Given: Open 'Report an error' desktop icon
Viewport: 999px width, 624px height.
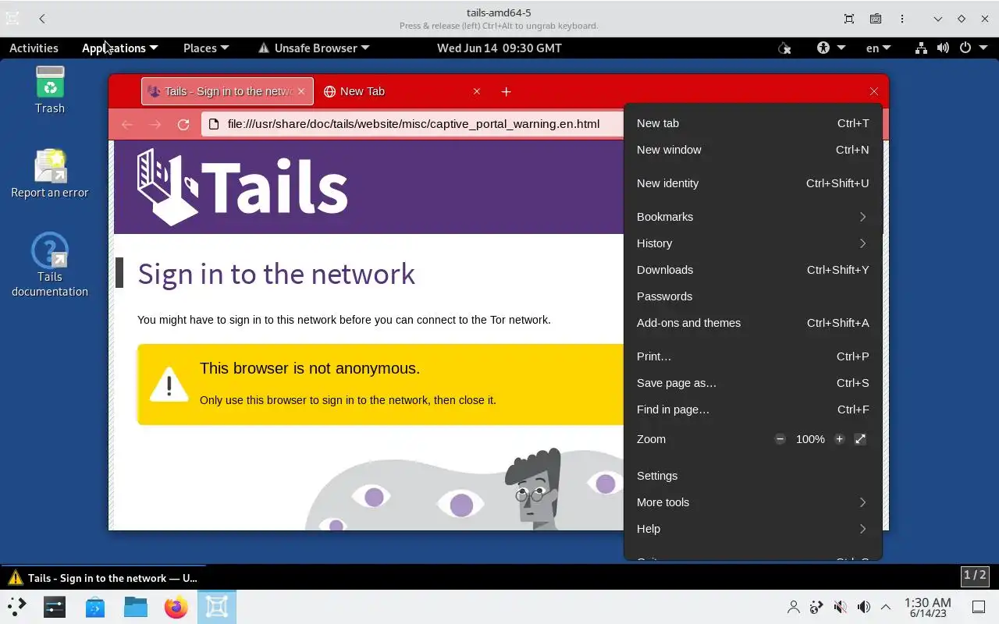Looking at the screenshot, I should [x=50, y=174].
